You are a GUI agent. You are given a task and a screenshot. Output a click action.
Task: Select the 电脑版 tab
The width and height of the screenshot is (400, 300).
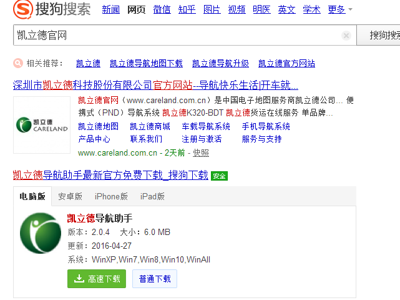coord(32,196)
